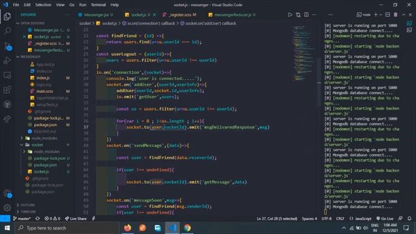This screenshot has width=416, height=234.
Task: Open notifications bell in status bar
Action: [x=409, y=218]
